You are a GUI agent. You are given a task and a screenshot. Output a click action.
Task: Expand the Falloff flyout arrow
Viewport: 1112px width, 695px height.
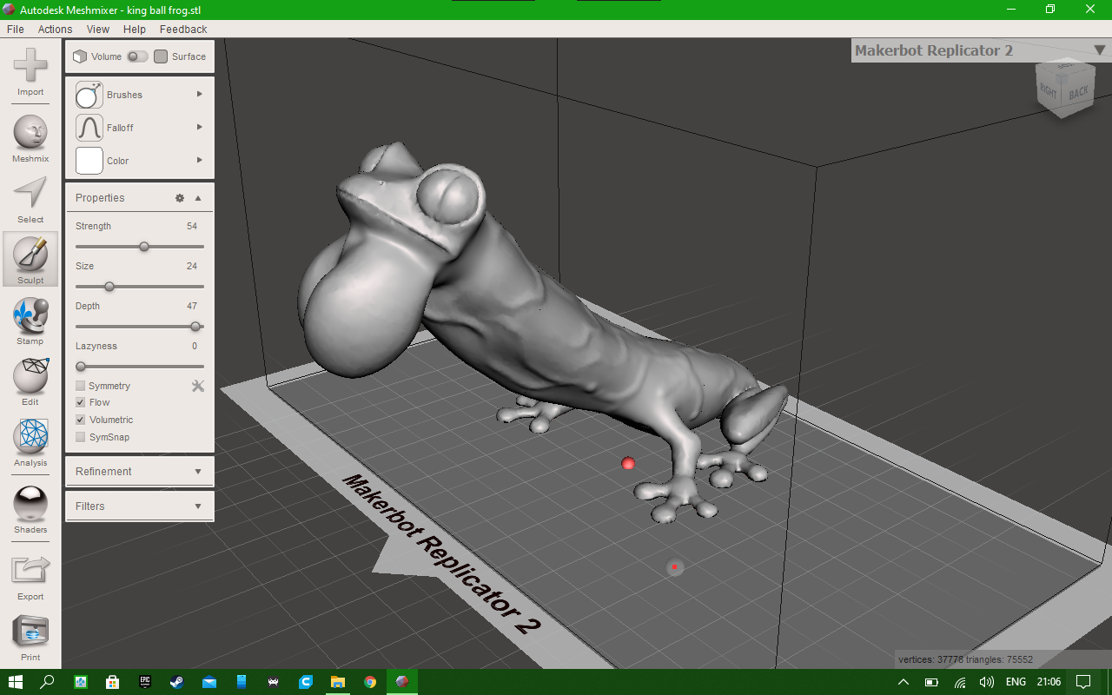click(x=200, y=127)
